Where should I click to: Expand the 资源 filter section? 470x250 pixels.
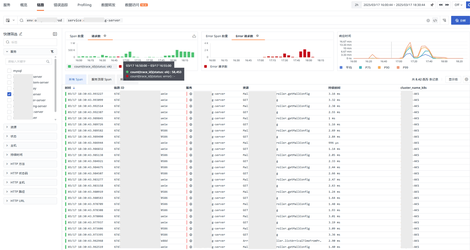click(x=30, y=127)
